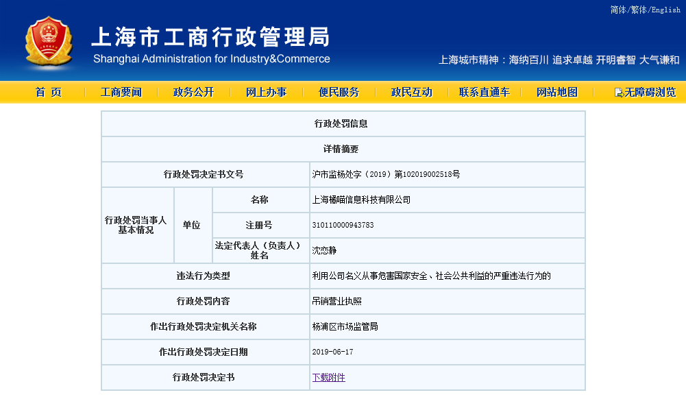The width and height of the screenshot is (686, 397).
Task: View the 网站地图 site map
Action: click(x=557, y=93)
